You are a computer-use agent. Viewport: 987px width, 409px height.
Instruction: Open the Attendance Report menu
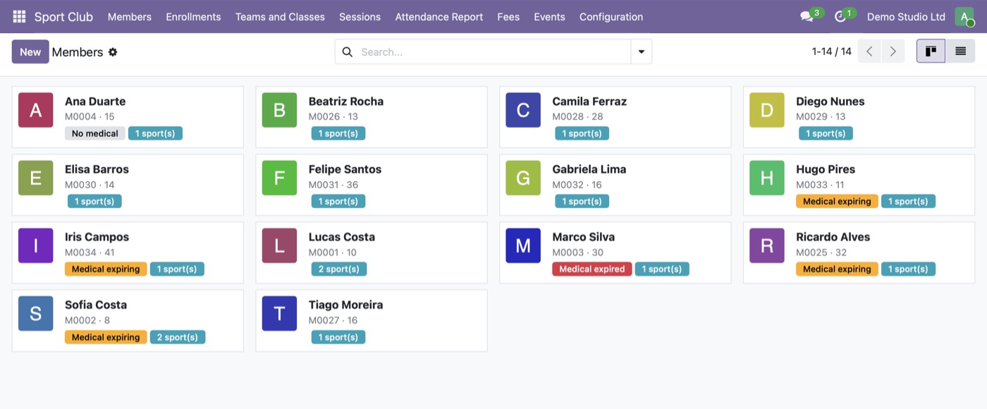tap(439, 17)
